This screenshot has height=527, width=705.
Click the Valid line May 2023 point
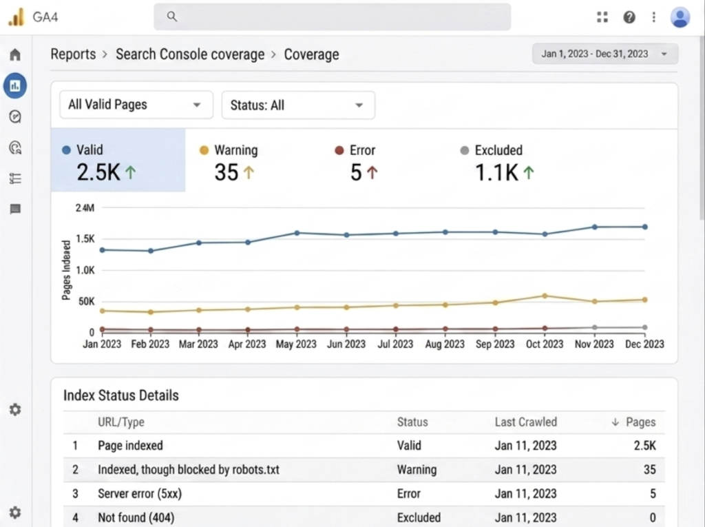(297, 233)
